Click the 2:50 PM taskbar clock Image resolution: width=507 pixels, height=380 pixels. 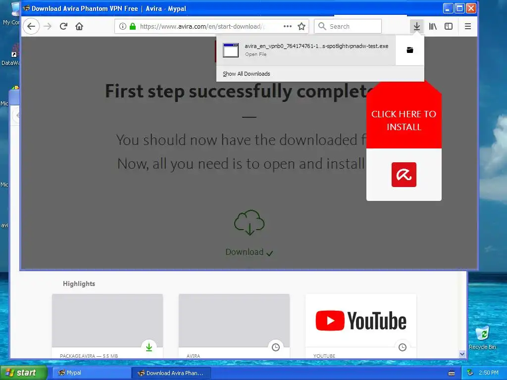(x=489, y=373)
